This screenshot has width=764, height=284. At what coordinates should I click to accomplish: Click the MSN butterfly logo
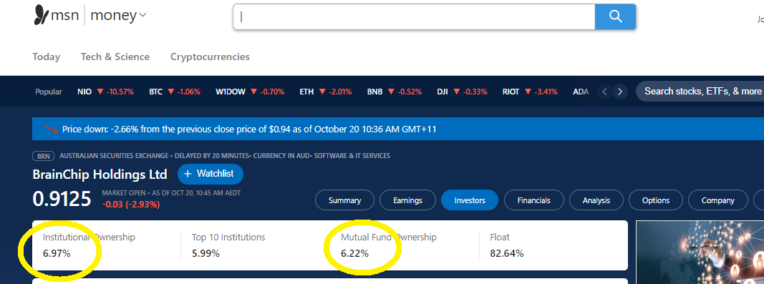tap(42, 15)
